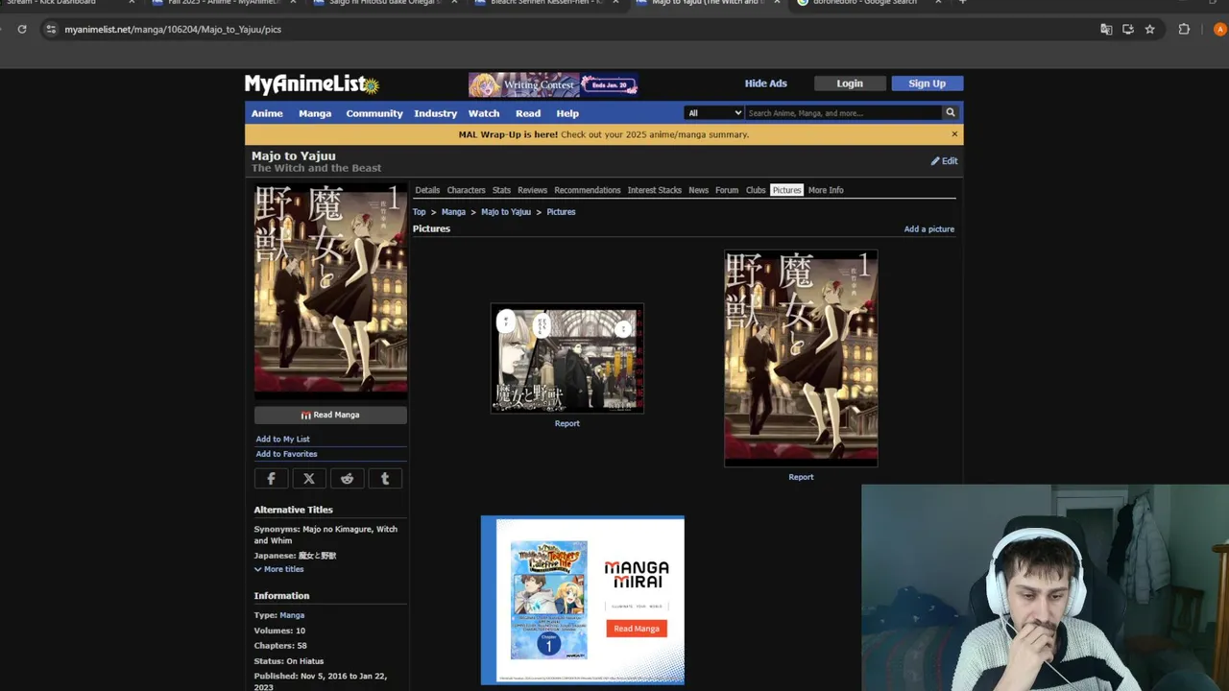Viewport: 1229px width, 691px height.
Task: Open the Help navigation menu
Action: (x=567, y=113)
